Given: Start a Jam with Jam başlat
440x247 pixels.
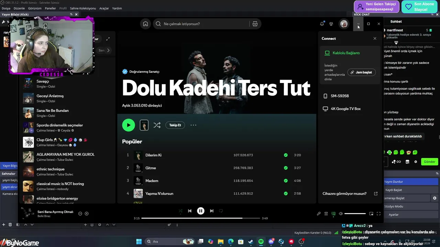Looking at the screenshot, I should coord(362,72).
